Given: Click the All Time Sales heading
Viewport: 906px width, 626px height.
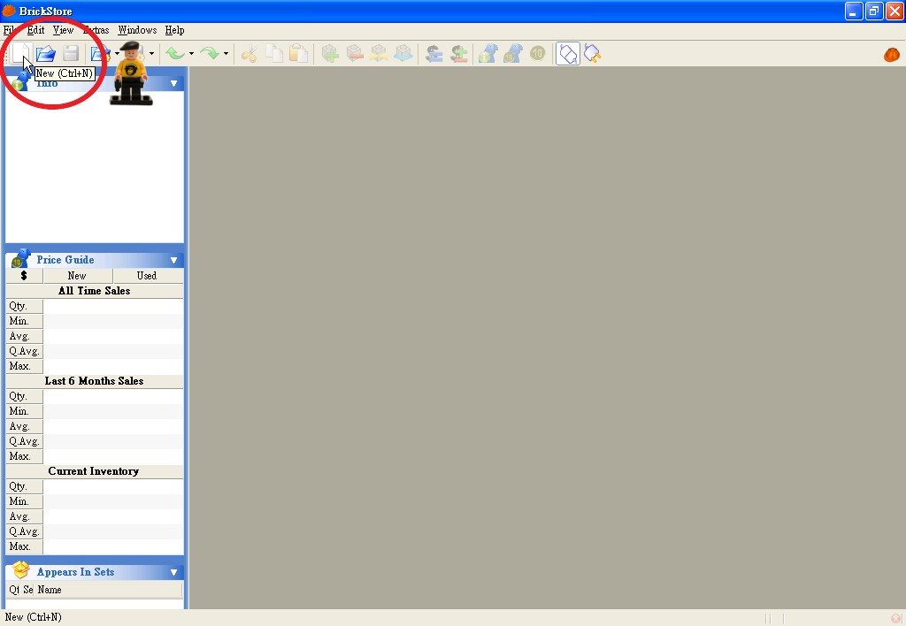Looking at the screenshot, I should coord(94,291).
